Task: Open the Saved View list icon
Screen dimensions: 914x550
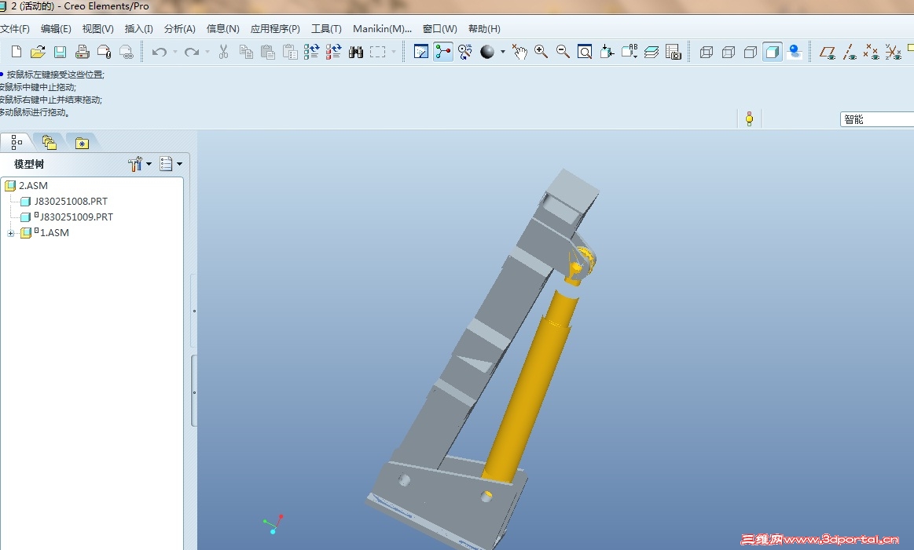Action: point(629,52)
